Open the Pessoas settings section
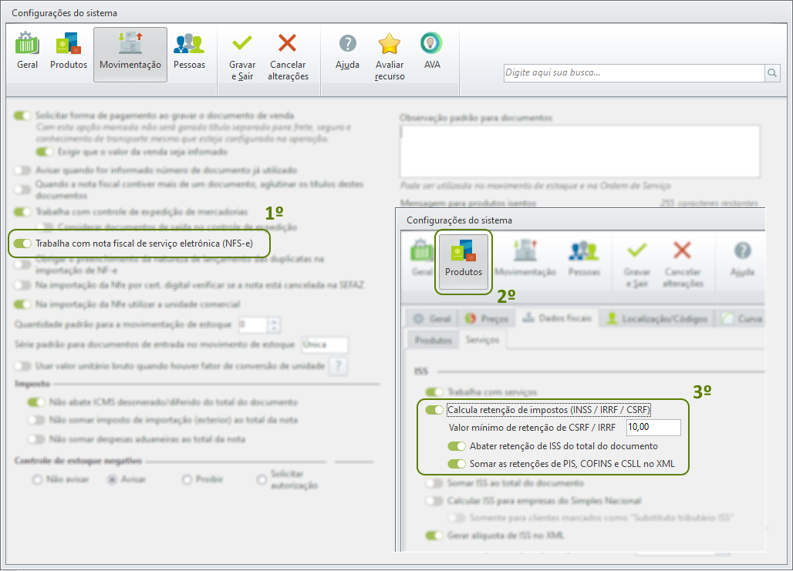Screen dimensions: 793x571 point(189,52)
